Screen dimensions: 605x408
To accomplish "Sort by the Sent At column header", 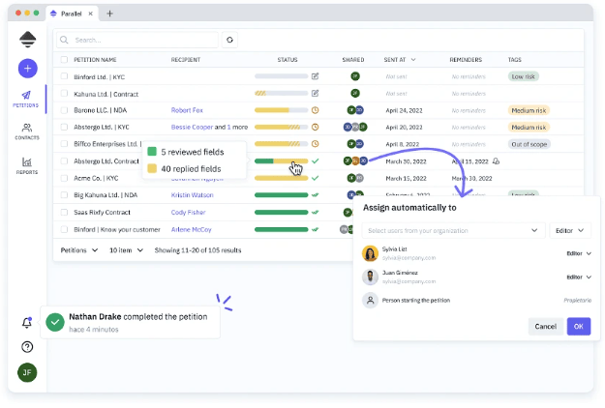I will point(399,60).
